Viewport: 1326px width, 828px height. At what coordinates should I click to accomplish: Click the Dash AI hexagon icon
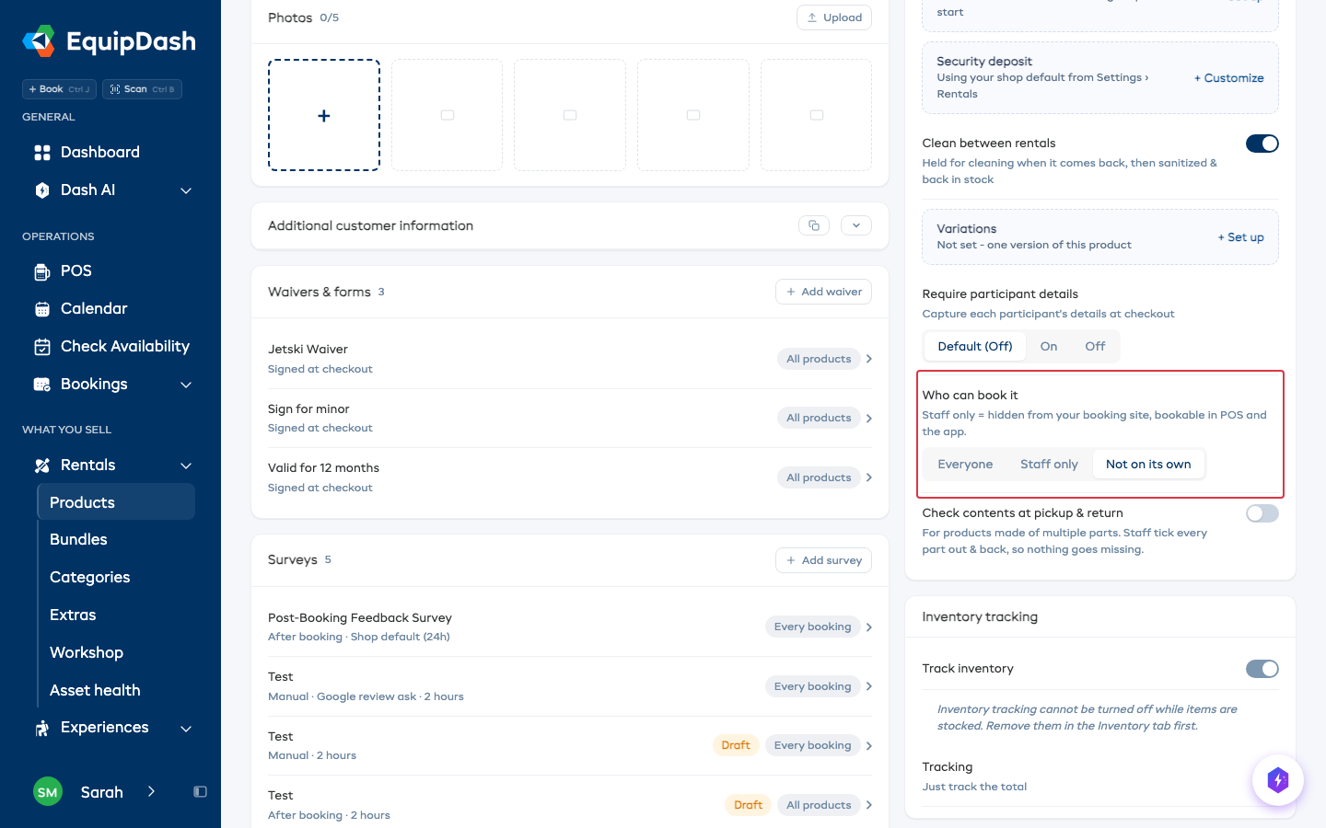pos(42,190)
